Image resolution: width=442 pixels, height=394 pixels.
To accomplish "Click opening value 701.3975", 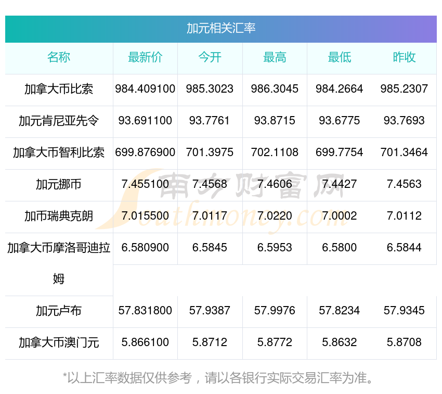I will [x=210, y=152].
